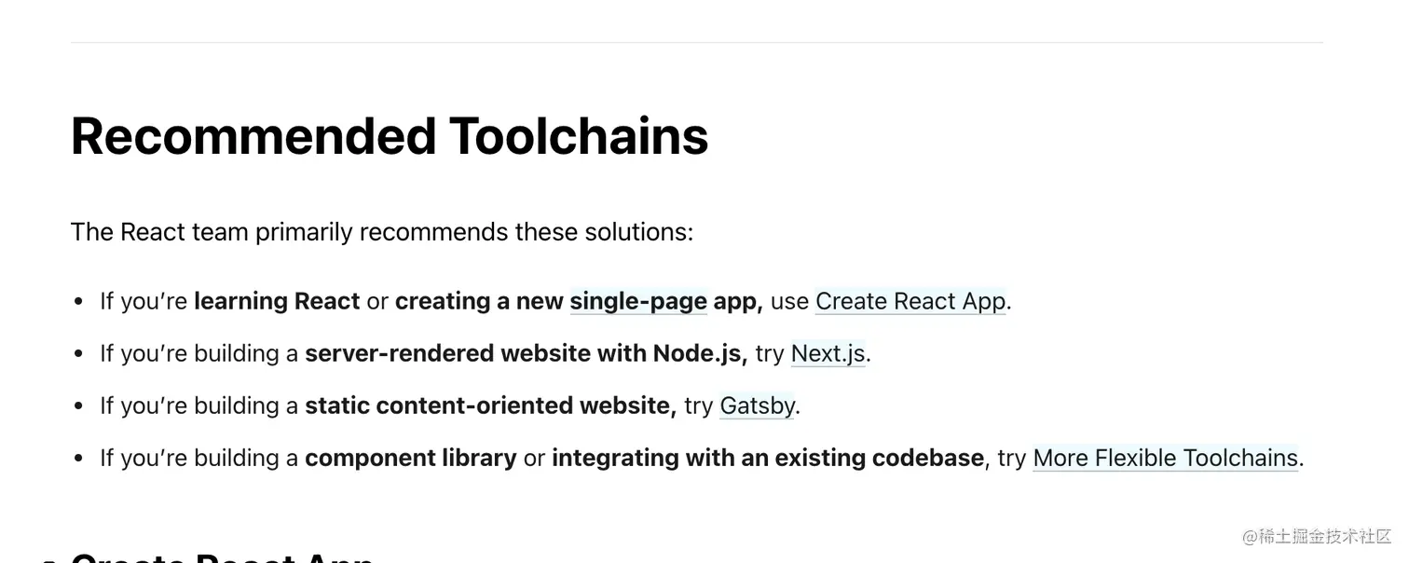Click the bold text "learning React"
1409x563 pixels.
coord(277,301)
